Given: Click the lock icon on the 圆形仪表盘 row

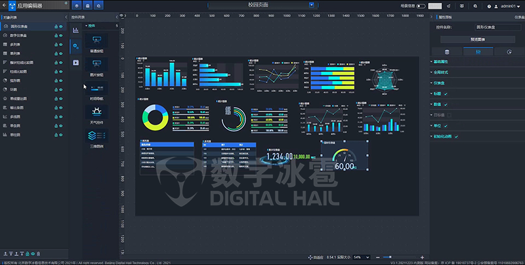Looking at the screenshot, I should coord(56,26).
